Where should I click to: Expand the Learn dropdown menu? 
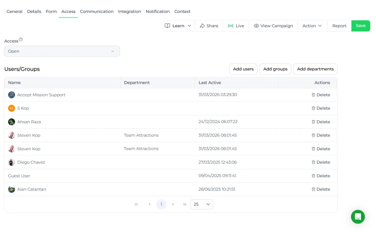click(x=178, y=26)
